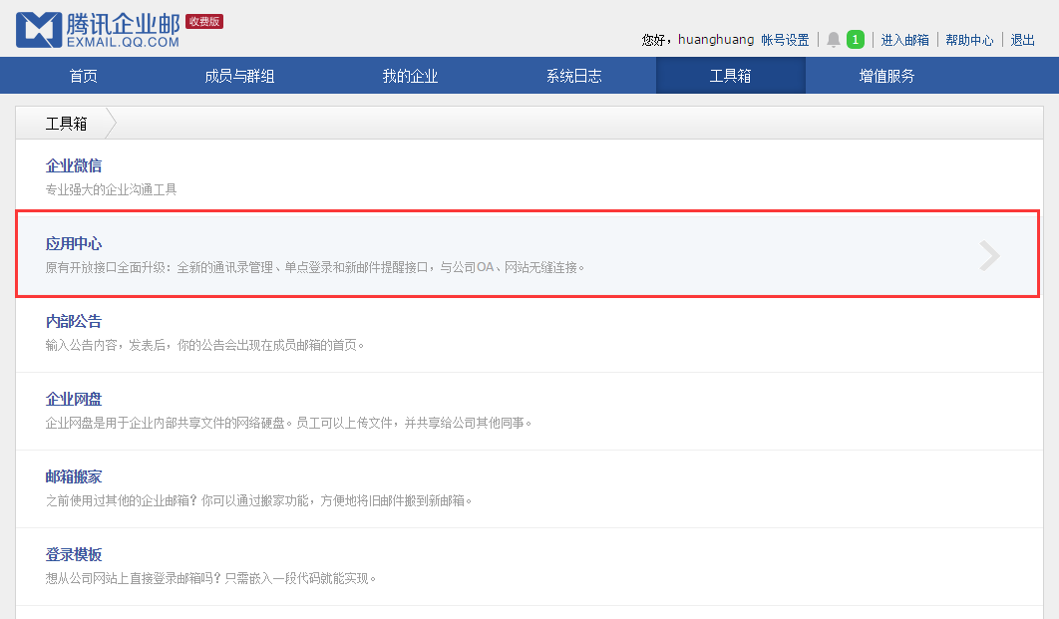Open the 帮助中心 link

969,40
